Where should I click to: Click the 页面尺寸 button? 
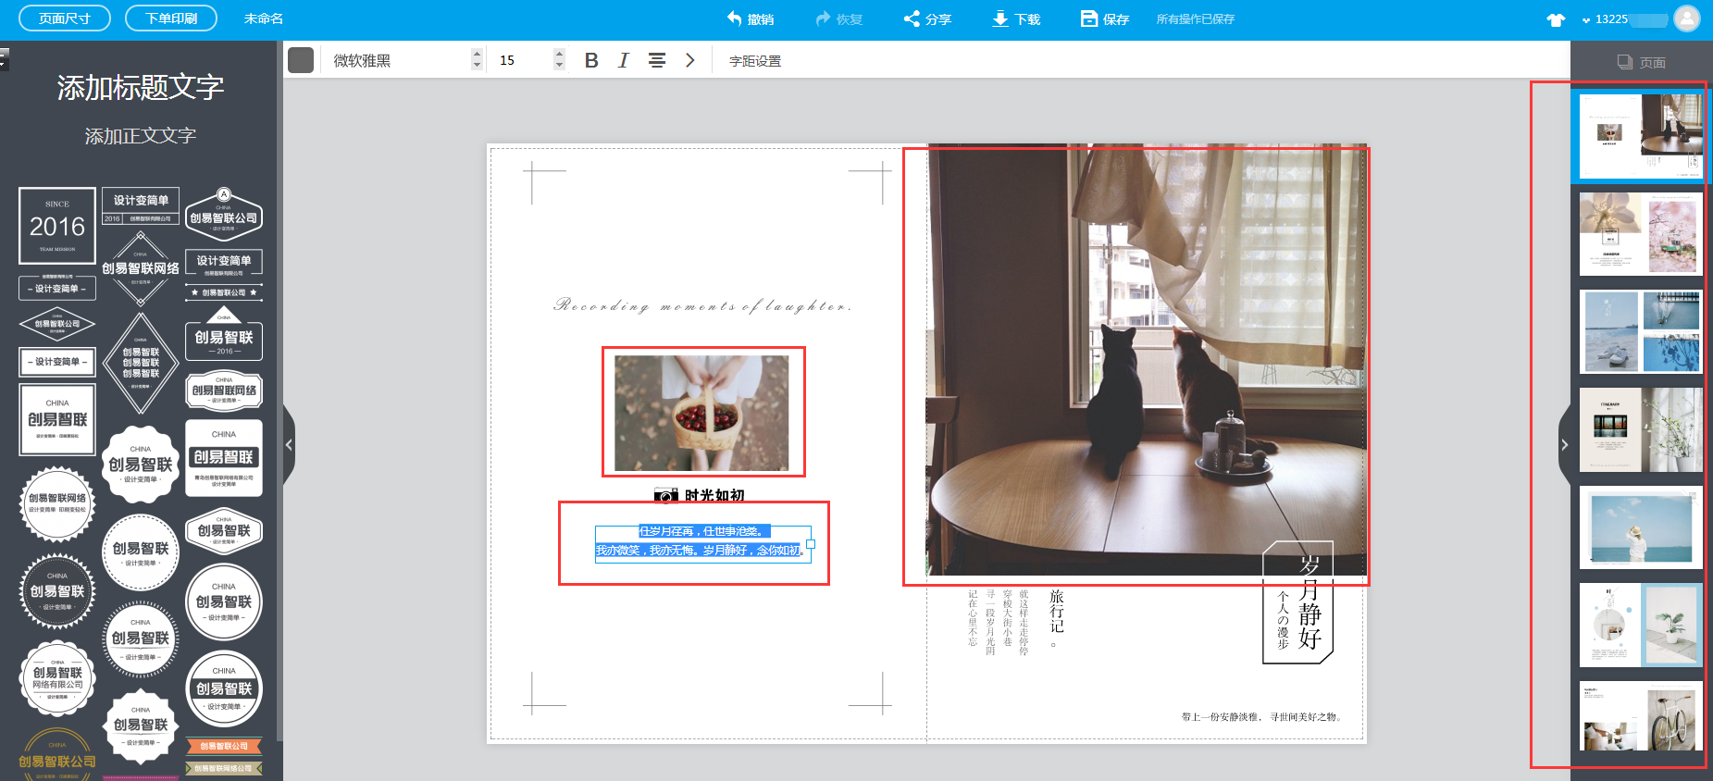65,19
